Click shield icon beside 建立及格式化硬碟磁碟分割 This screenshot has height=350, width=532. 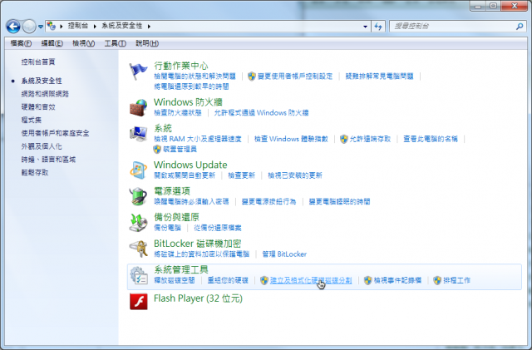(x=264, y=280)
